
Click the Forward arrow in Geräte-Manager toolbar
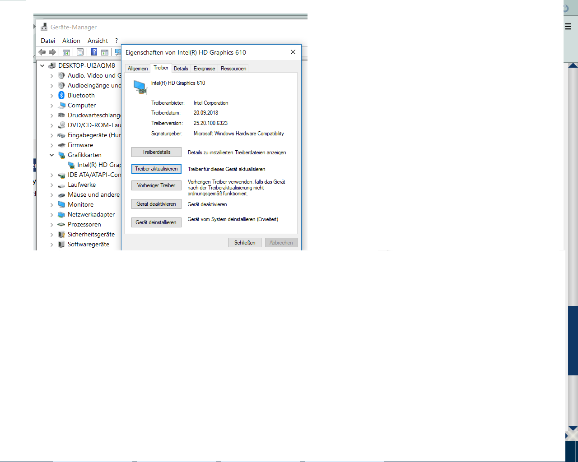(x=52, y=52)
